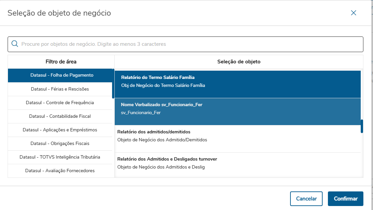Select Datasul - Obrigações Fiscais filter
This screenshot has width=373, height=210.
[60, 143]
